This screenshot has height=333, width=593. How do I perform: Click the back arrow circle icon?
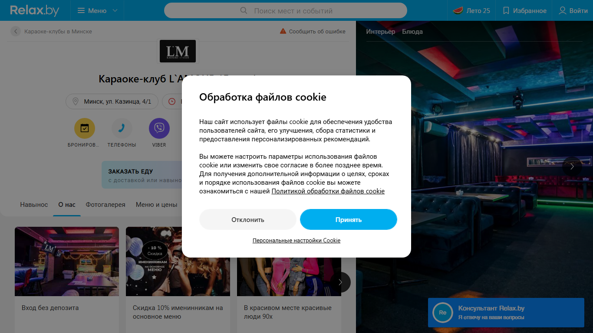coord(16,31)
